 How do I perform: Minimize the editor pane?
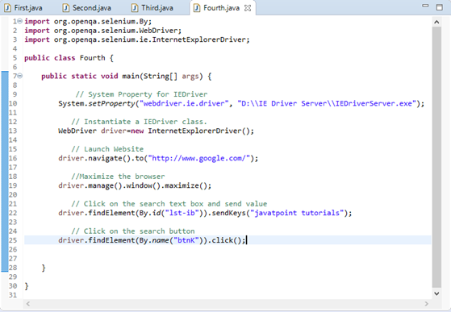425,6
